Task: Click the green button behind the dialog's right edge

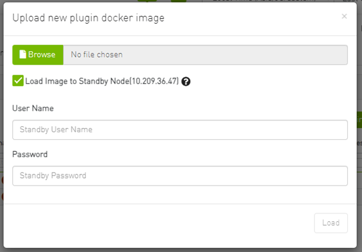Action: point(359,120)
